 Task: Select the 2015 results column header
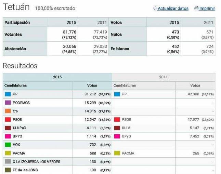coord(57,77)
